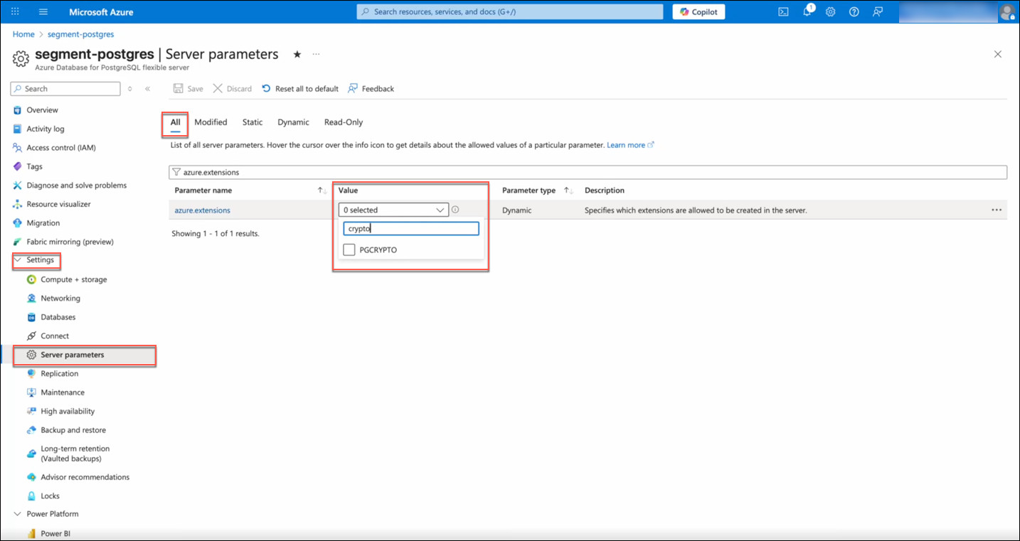Open portal settings gear icon
Image resolution: width=1020 pixels, height=541 pixels.
click(x=830, y=12)
